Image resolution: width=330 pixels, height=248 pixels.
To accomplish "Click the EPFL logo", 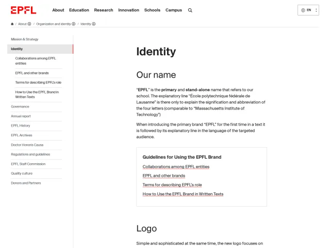I will (23, 10).
